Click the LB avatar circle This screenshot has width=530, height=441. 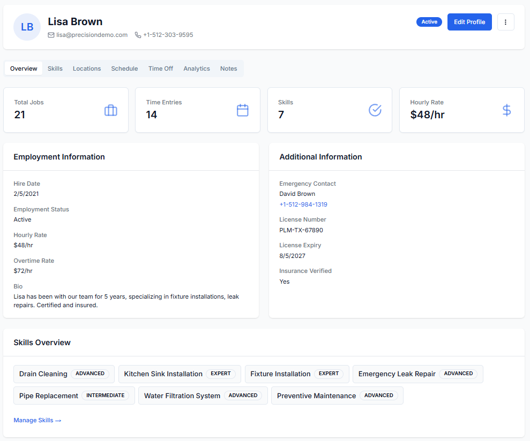(x=27, y=27)
